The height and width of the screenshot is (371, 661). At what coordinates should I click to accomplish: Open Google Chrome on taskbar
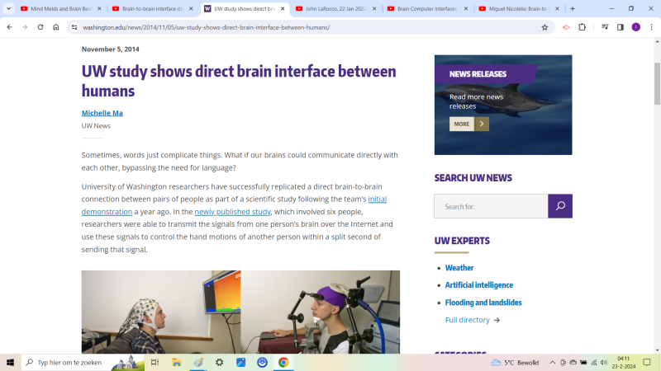click(x=283, y=362)
